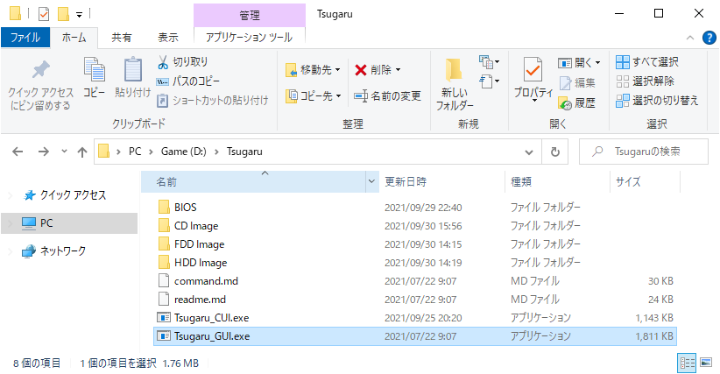Click 編集 (Edit) in the ribbon
The width and height of the screenshot is (720, 374).
coord(577,82)
